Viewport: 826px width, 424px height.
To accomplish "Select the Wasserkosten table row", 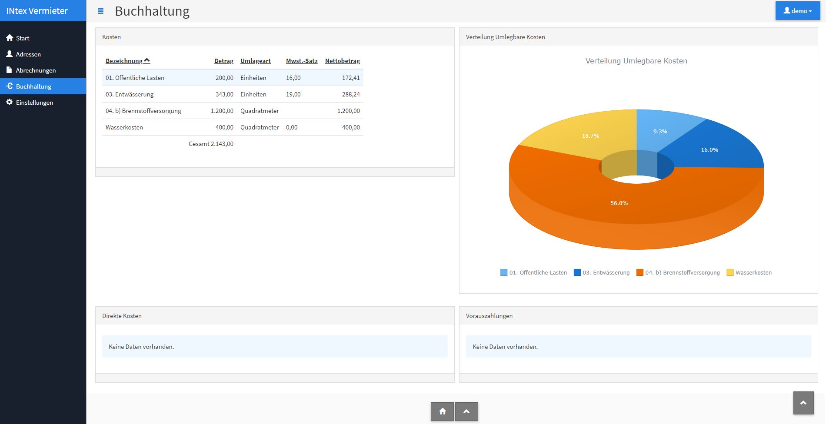I will pyautogui.click(x=233, y=127).
